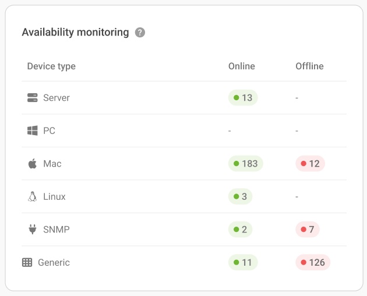Open the 3 online Linux badge

click(x=241, y=196)
